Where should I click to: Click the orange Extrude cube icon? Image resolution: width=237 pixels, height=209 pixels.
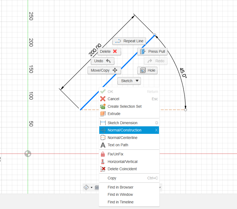[103, 113]
